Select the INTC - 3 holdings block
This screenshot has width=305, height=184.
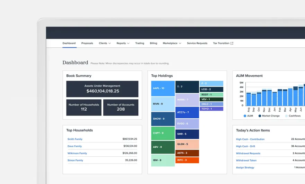pos(187,160)
